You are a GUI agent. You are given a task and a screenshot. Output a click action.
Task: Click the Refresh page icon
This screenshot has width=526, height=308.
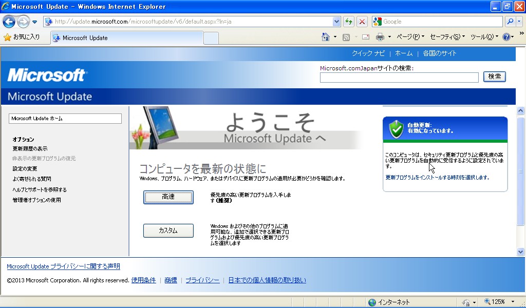click(x=349, y=22)
